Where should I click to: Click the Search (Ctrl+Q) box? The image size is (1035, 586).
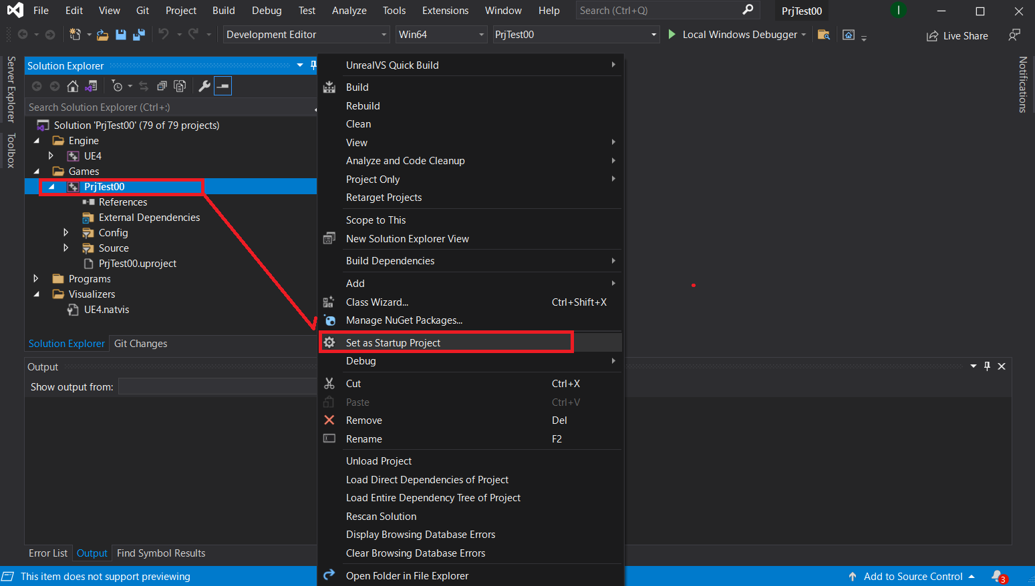click(x=668, y=11)
